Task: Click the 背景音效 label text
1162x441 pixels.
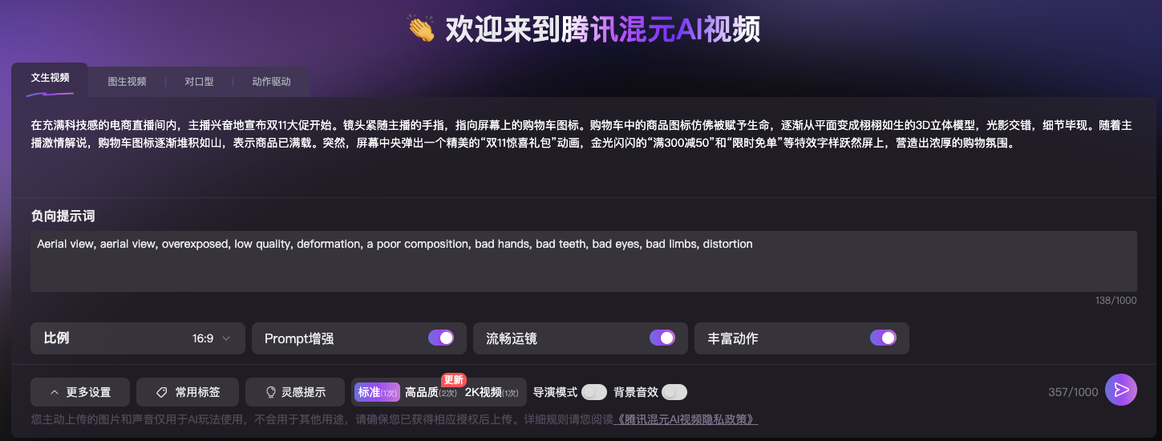Action: [x=636, y=392]
